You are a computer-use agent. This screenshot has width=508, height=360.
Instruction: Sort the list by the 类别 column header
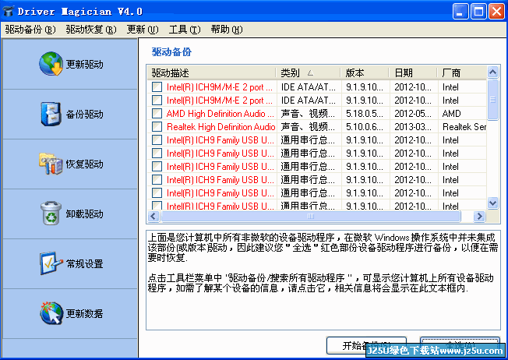309,73
